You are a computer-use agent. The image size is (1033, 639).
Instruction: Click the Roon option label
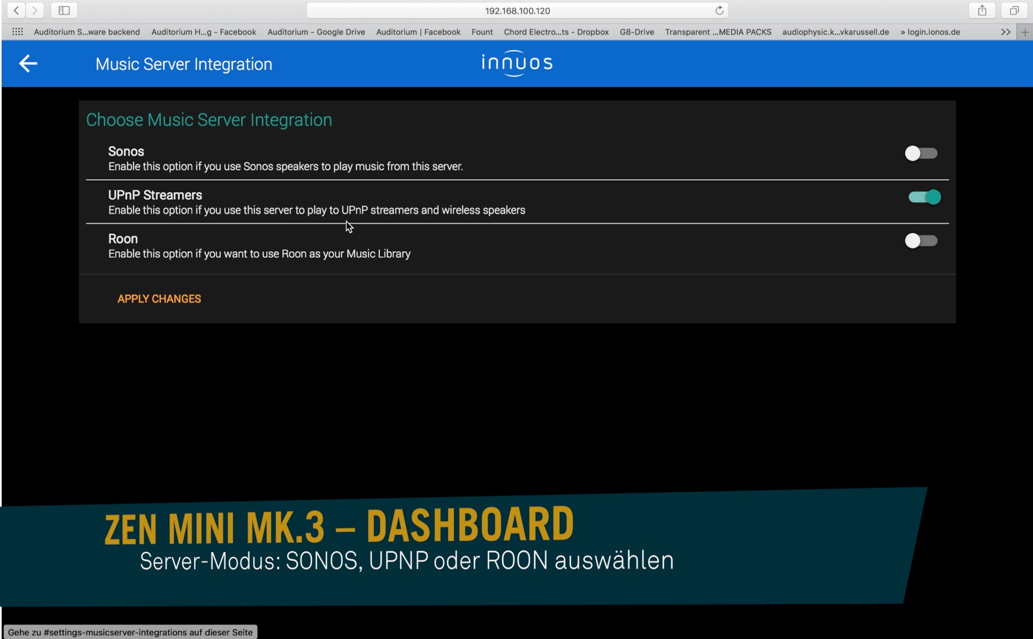point(123,238)
